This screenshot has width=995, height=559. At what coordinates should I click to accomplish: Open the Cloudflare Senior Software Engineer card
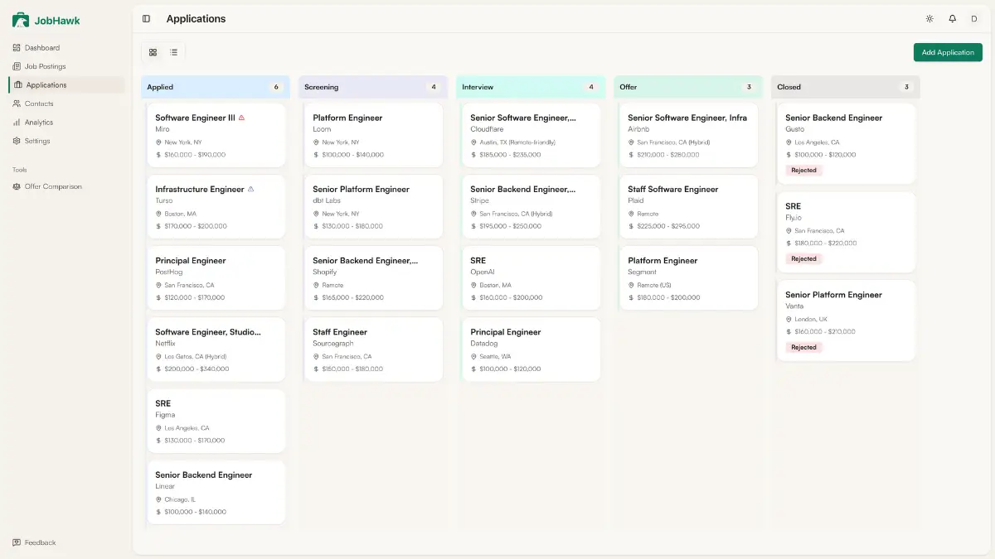click(x=531, y=135)
